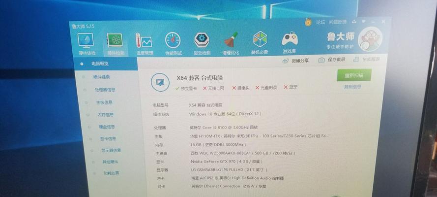Click the ALC892 High Definition Audio value
The height and width of the screenshot is (197, 437).
pos(237,178)
